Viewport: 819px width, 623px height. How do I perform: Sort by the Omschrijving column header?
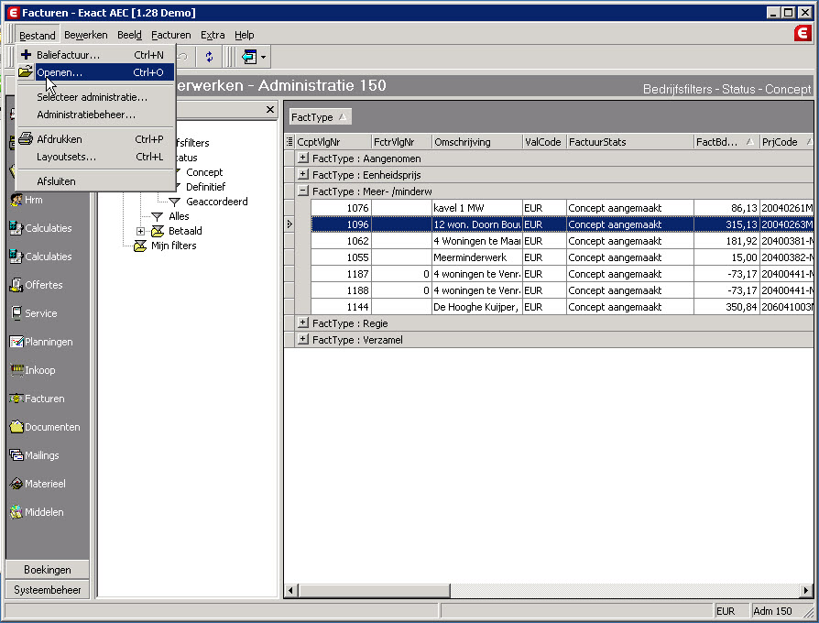tap(477, 141)
